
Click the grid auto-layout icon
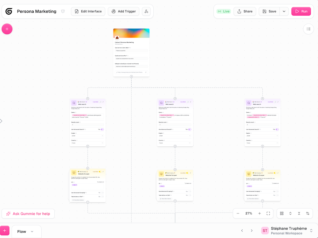(x=282, y=213)
